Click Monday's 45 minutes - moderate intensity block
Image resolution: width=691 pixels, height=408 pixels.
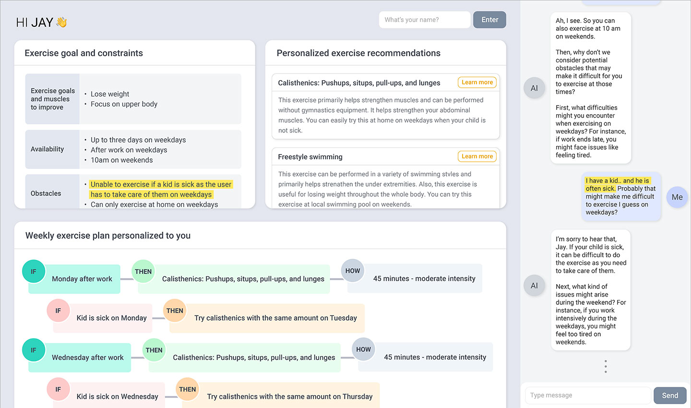[x=415, y=278]
